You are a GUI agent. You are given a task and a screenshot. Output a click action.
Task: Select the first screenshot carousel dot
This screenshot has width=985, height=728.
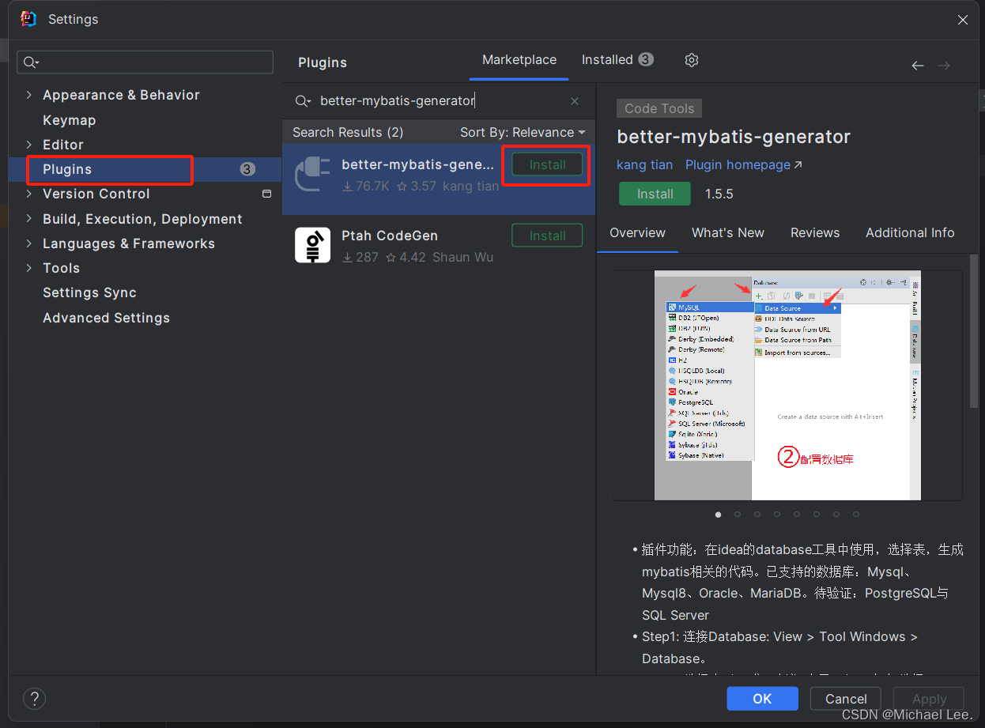click(x=718, y=515)
